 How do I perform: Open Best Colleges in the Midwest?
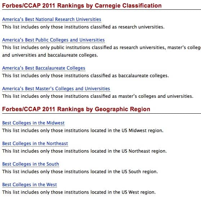tap(33, 123)
